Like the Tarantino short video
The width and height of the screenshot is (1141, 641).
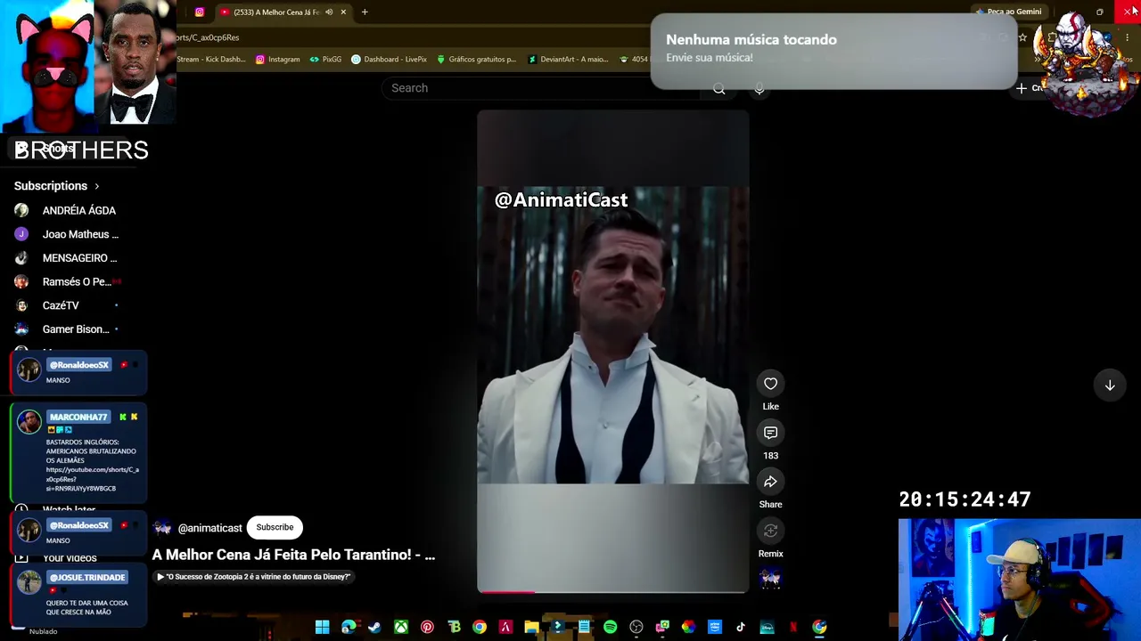click(x=770, y=384)
